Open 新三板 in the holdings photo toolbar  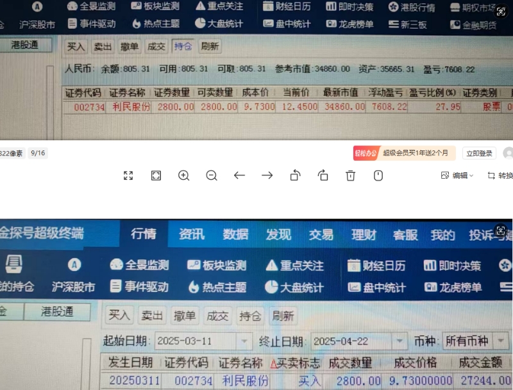408,24
